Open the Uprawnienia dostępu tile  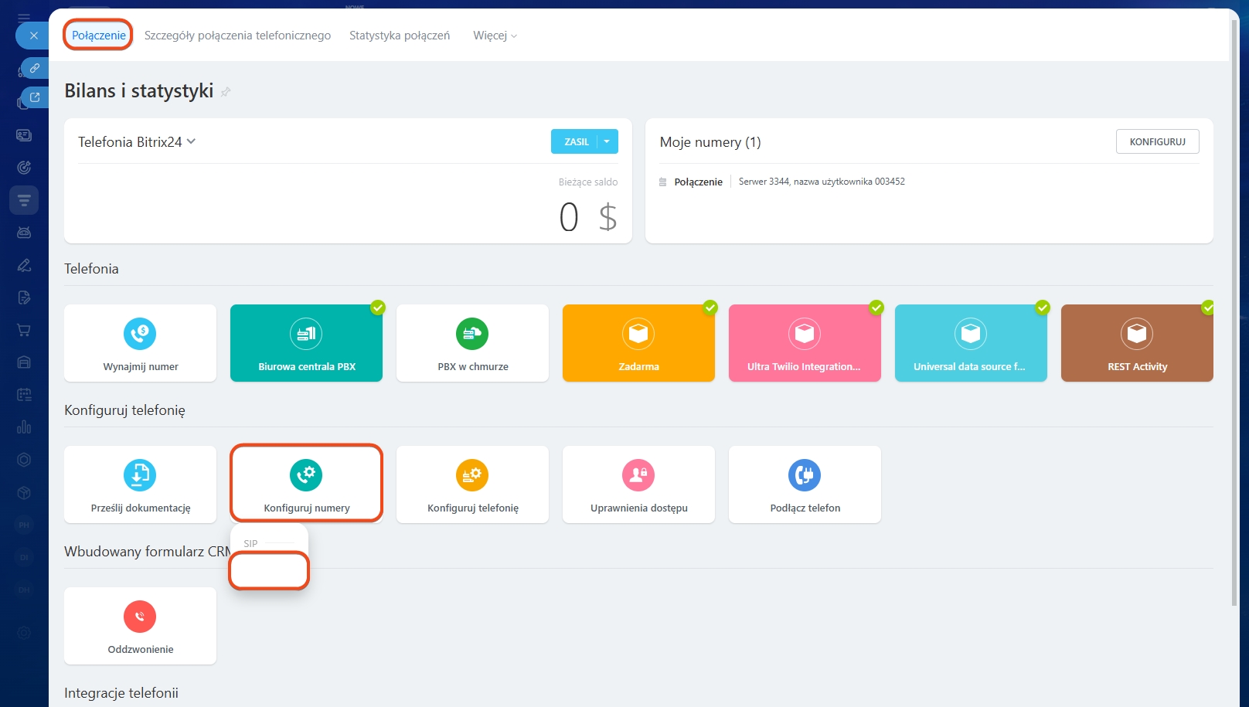pyautogui.click(x=638, y=484)
